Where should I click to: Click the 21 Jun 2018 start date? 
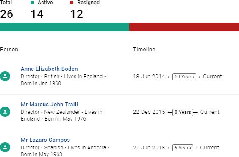point(149,148)
